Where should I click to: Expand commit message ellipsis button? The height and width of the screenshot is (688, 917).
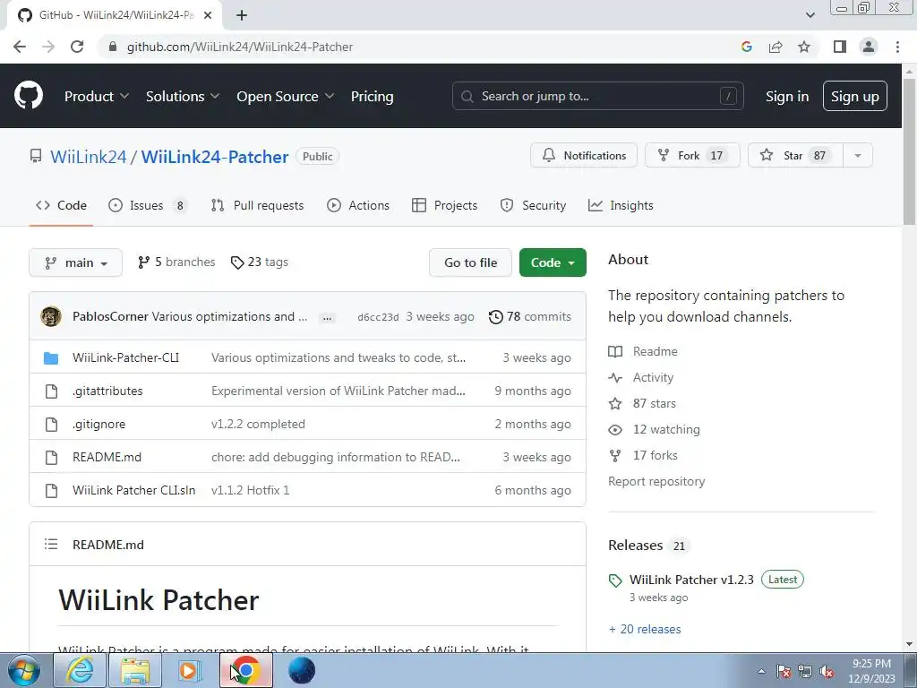[x=328, y=318]
